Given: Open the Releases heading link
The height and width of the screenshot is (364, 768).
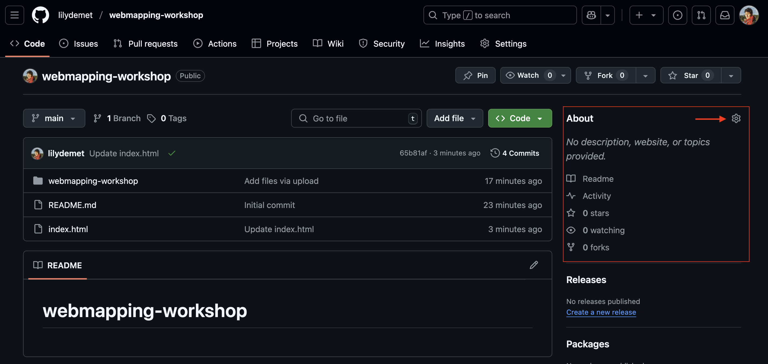Looking at the screenshot, I should (586, 280).
